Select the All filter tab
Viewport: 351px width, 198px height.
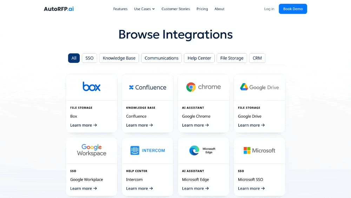(74, 58)
